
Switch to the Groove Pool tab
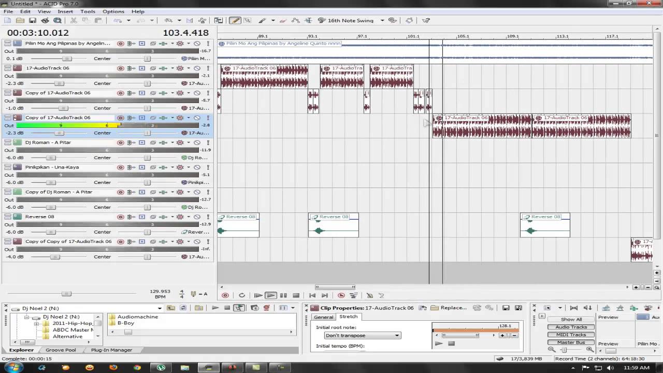pyautogui.click(x=61, y=350)
